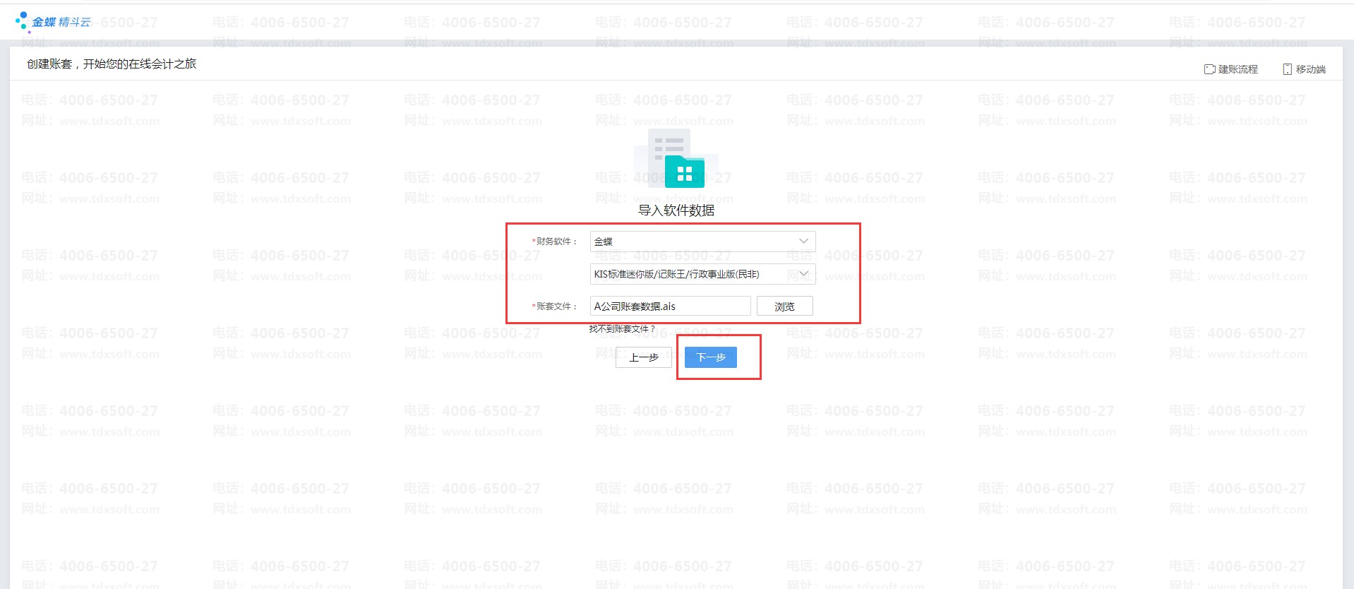
Task: Expand the chevron arrow beside 金蝶
Action: click(803, 242)
